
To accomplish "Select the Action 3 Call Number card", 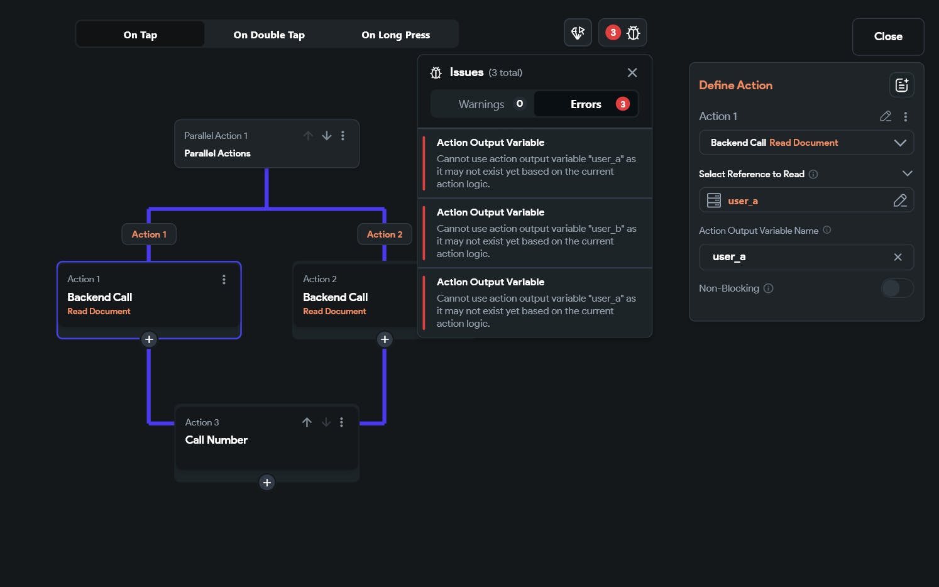I will point(267,442).
